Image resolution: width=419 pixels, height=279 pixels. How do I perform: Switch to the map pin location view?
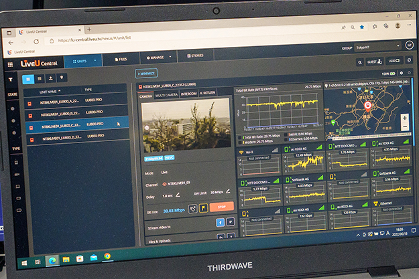[63, 78]
